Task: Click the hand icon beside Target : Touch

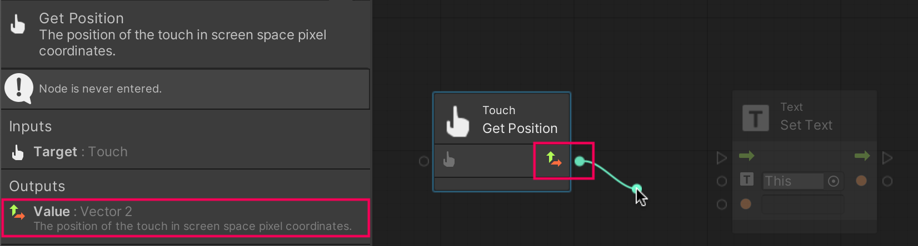Action: click(x=18, y=152)
